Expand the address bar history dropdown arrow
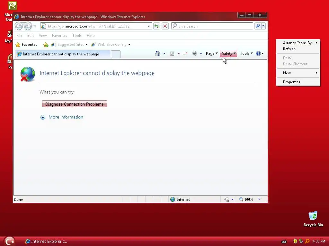 [x=149, y=26]
